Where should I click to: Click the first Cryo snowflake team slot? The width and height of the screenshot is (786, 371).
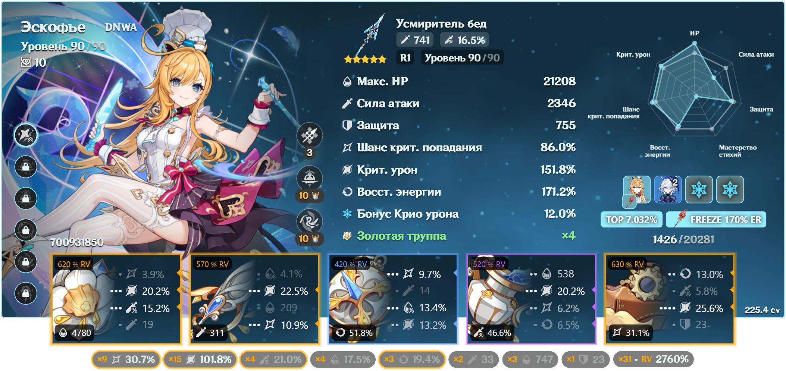click(x=699, y=190)
